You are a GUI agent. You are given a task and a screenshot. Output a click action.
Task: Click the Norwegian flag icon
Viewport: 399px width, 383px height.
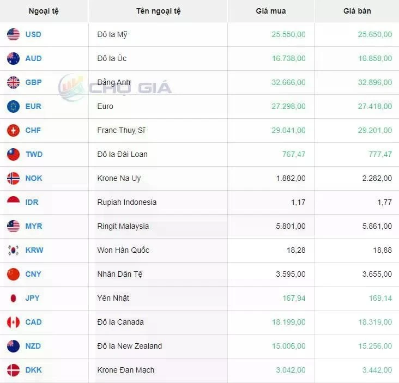(14, 178)
